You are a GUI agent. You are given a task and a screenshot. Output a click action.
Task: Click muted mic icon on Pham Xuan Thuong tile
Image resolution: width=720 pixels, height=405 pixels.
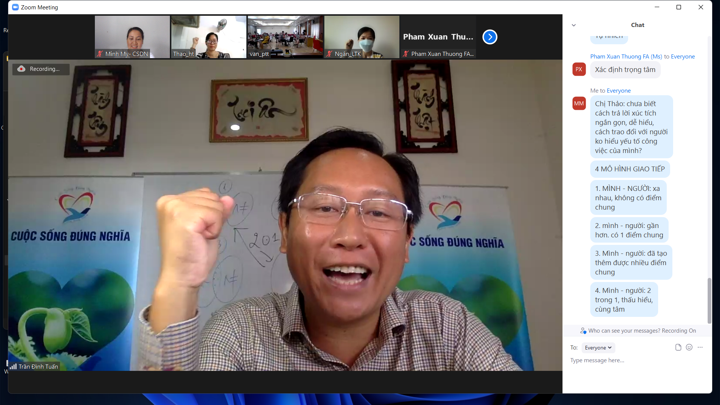406,54
